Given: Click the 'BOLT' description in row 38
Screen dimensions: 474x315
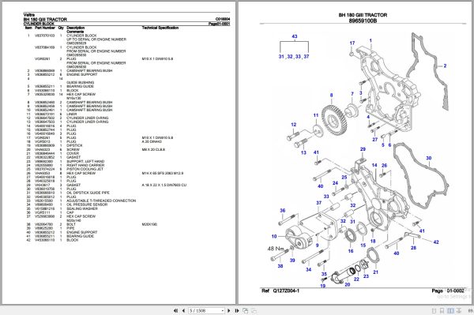Looking at the screenshot, I should [71, 224].
